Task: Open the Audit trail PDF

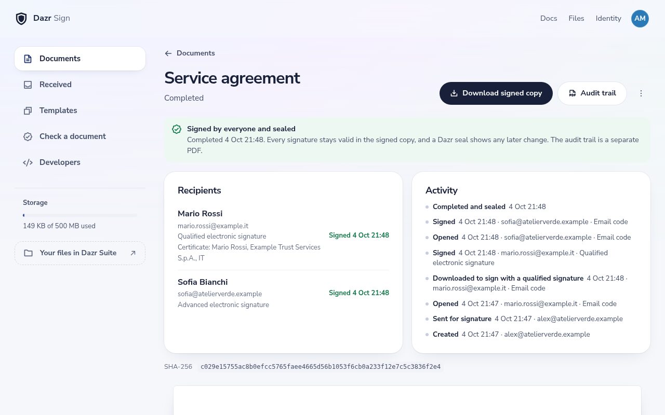Action: point(592,93)
